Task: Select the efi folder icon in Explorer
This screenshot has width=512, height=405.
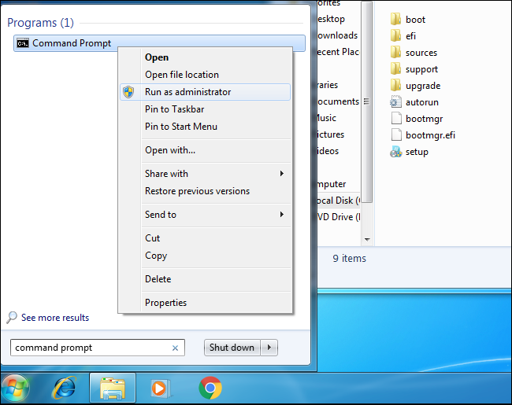Action: [395, 35]
